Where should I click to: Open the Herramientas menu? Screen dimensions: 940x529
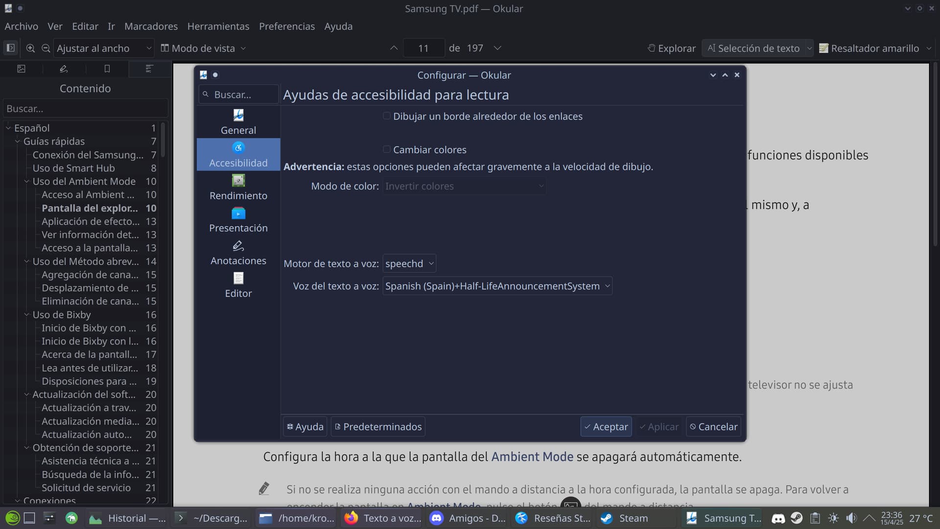tap(218, 26)
